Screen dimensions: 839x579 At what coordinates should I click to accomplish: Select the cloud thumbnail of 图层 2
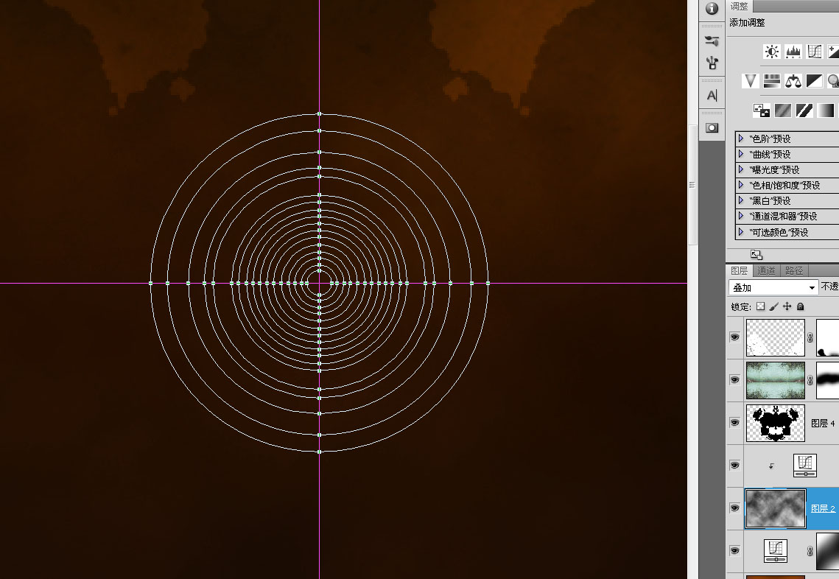[776, 508]
